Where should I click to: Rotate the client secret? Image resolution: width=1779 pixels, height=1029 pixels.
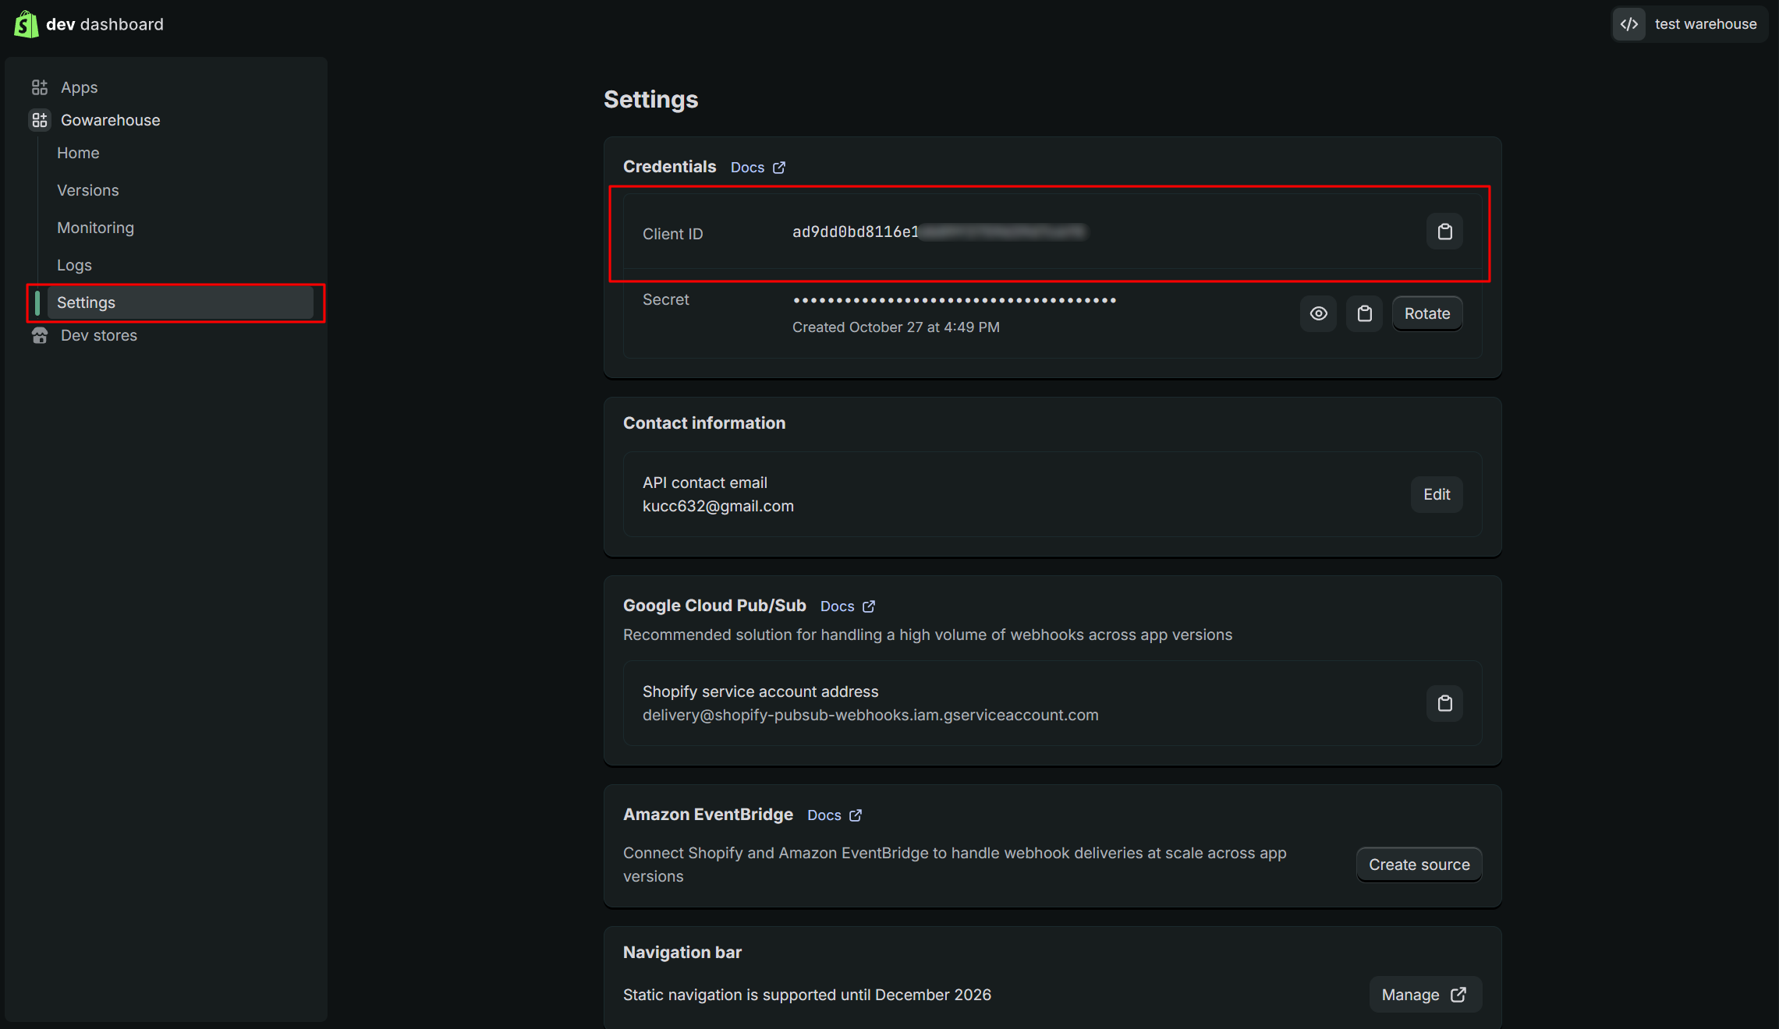pyautogui.click(x=1426, y=313)
